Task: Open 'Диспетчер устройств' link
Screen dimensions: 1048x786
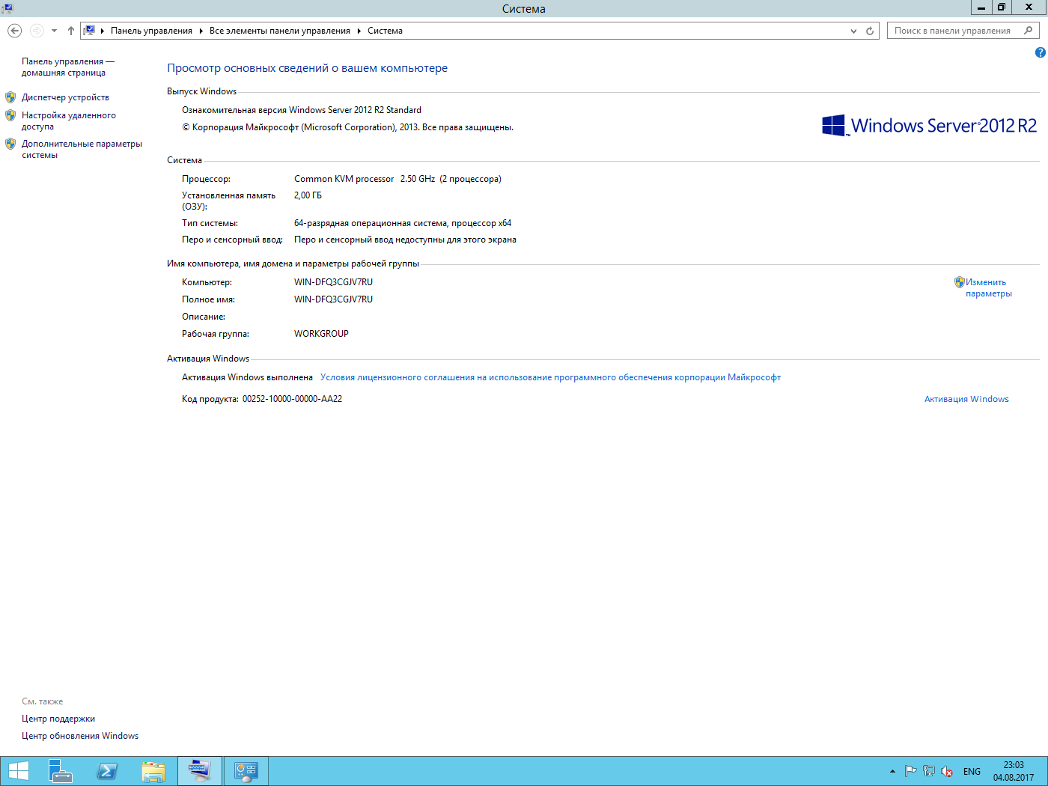Action: point(65,97)
